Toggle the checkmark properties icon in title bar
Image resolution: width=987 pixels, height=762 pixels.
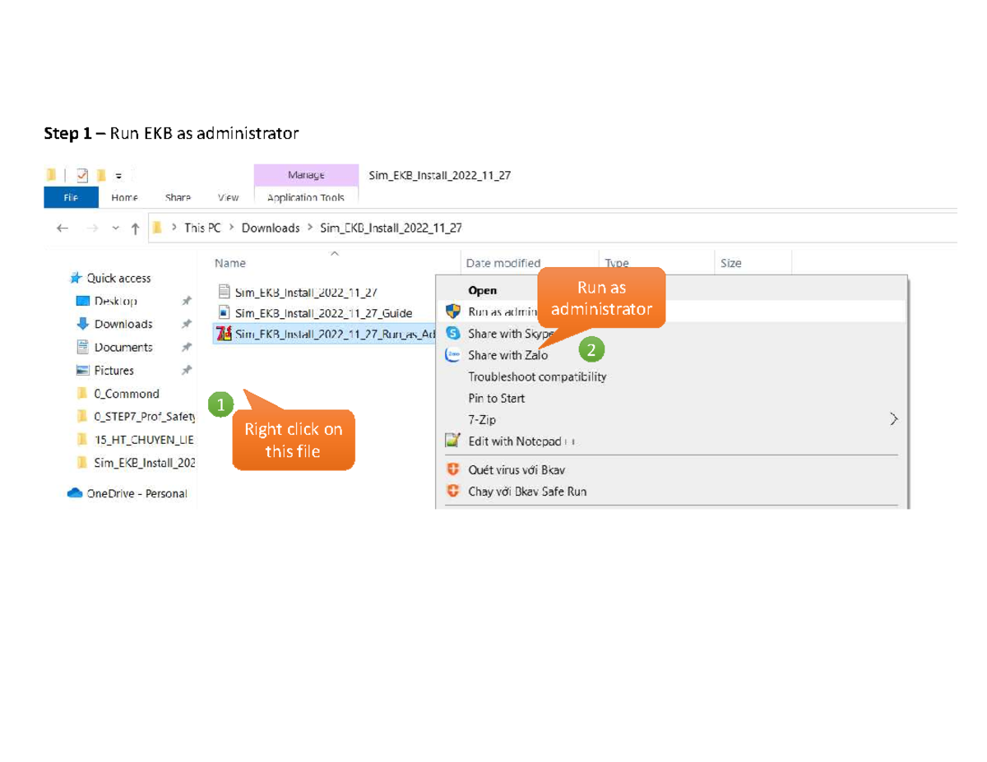[82, 175]
